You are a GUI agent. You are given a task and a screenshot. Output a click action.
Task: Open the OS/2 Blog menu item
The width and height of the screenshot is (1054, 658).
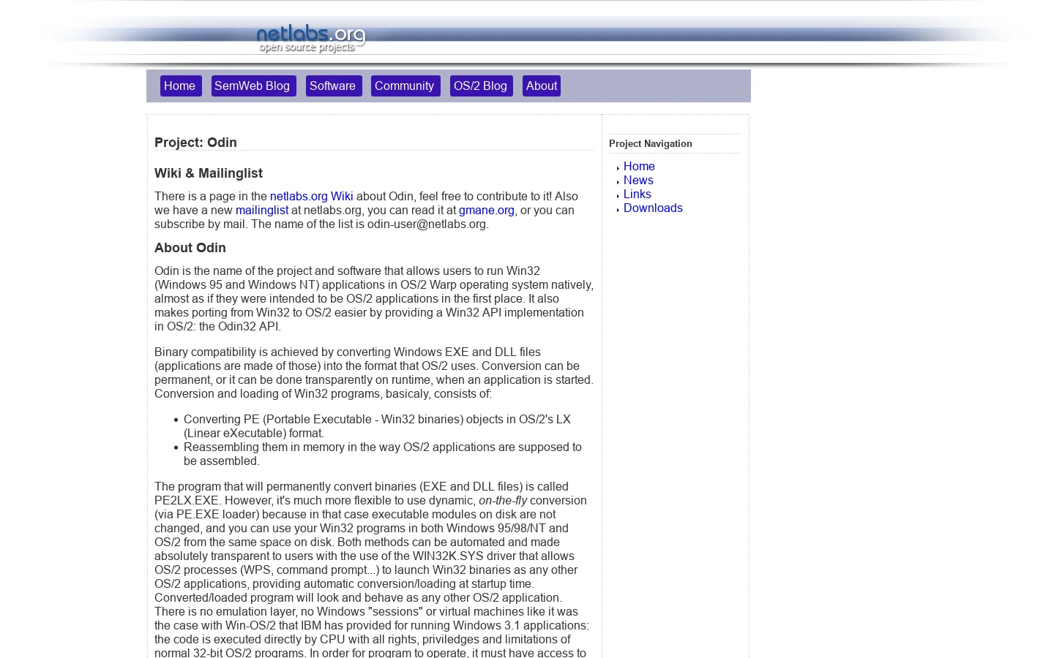point(481,86)
